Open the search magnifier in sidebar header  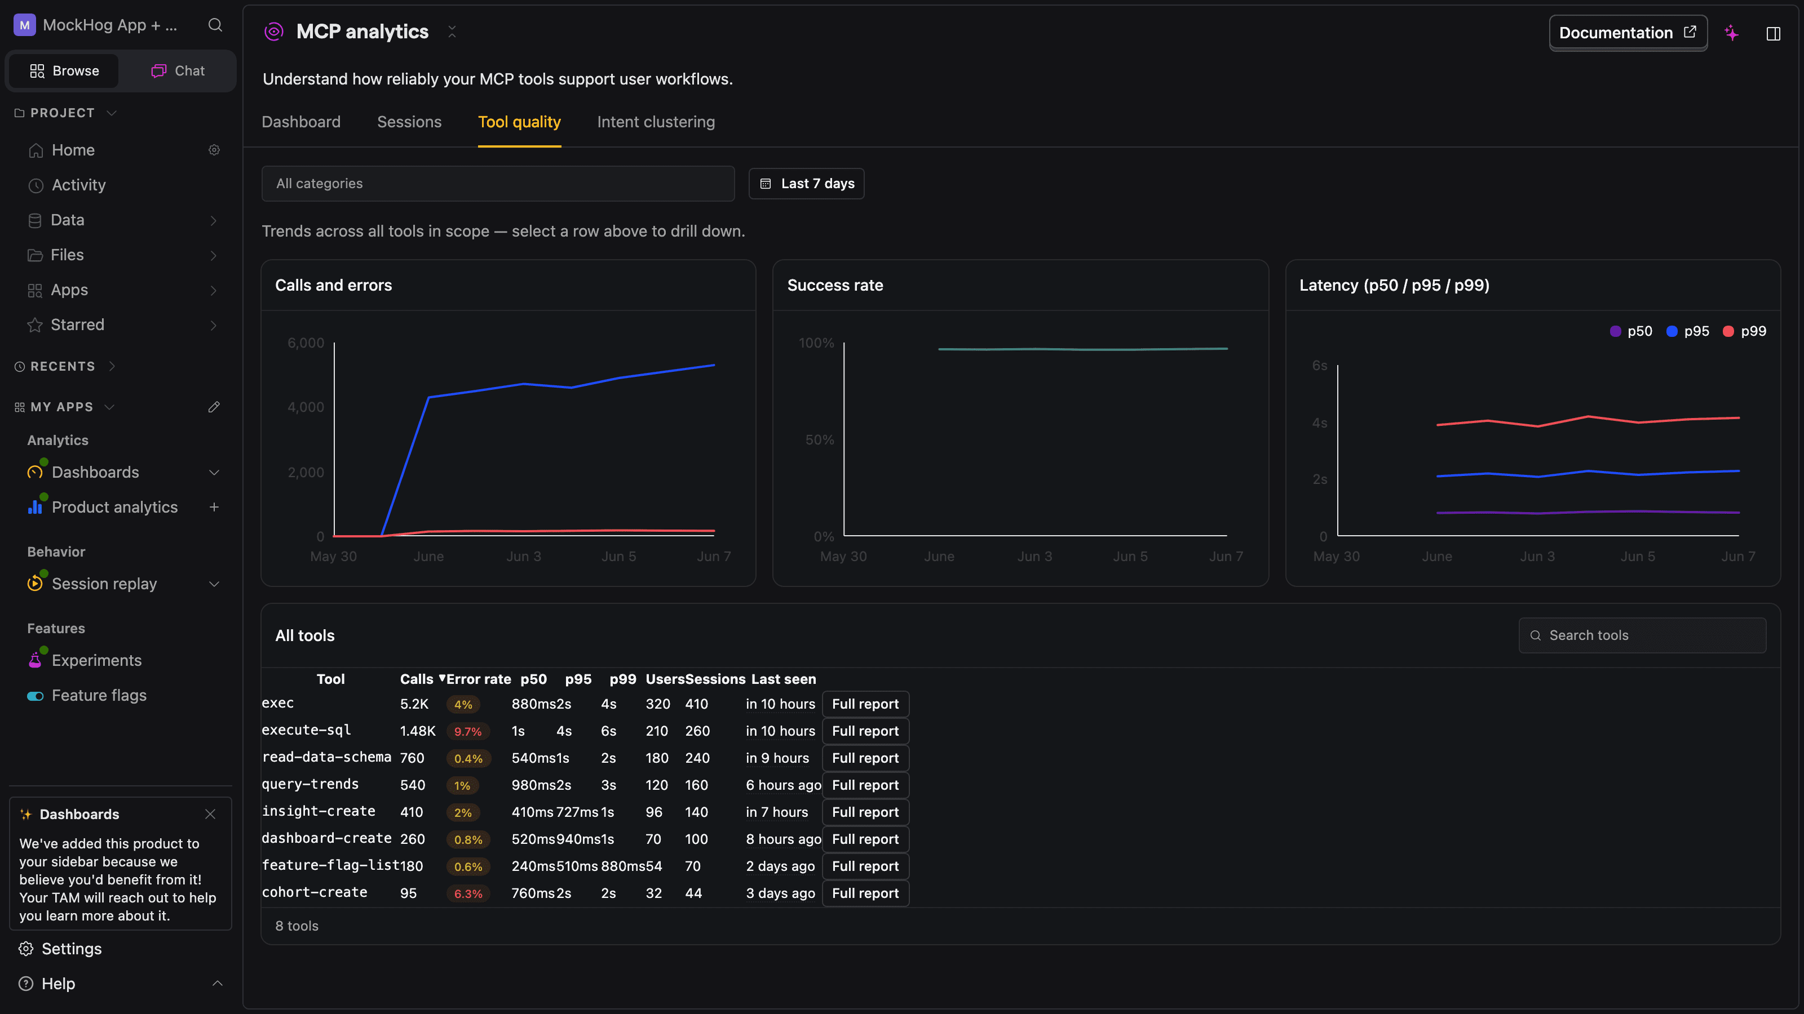click(215, 25)
